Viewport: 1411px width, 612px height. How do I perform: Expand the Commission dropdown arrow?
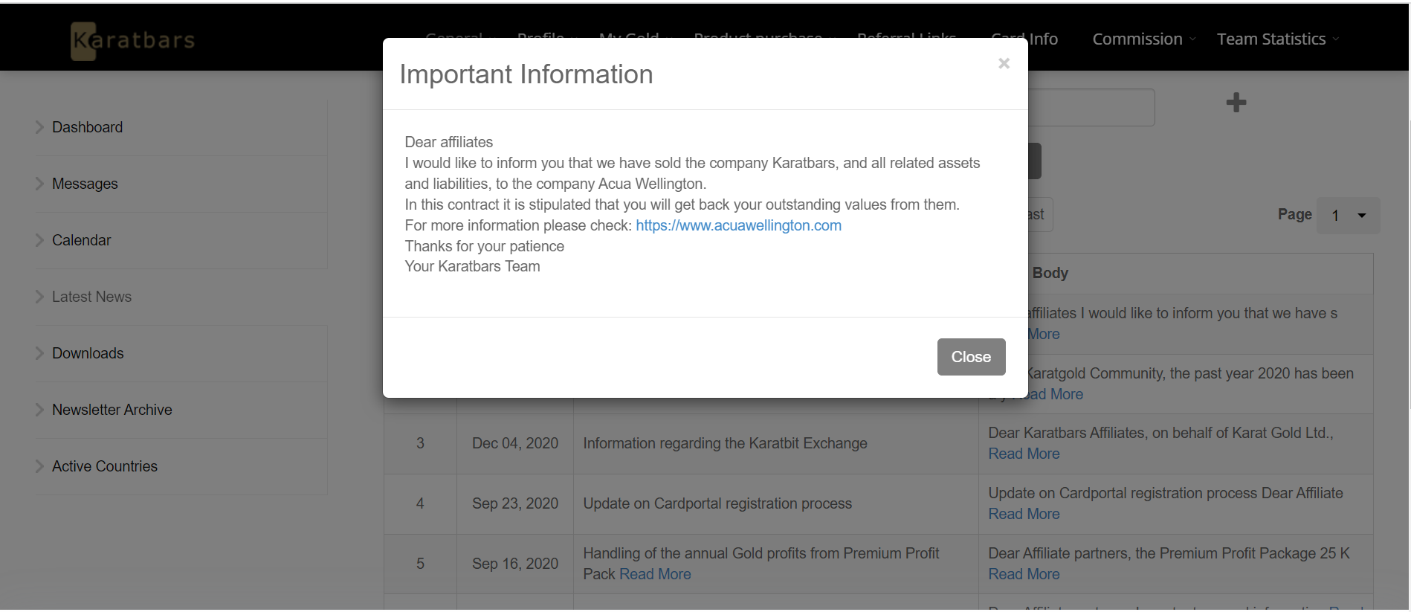click(1192, 39)
